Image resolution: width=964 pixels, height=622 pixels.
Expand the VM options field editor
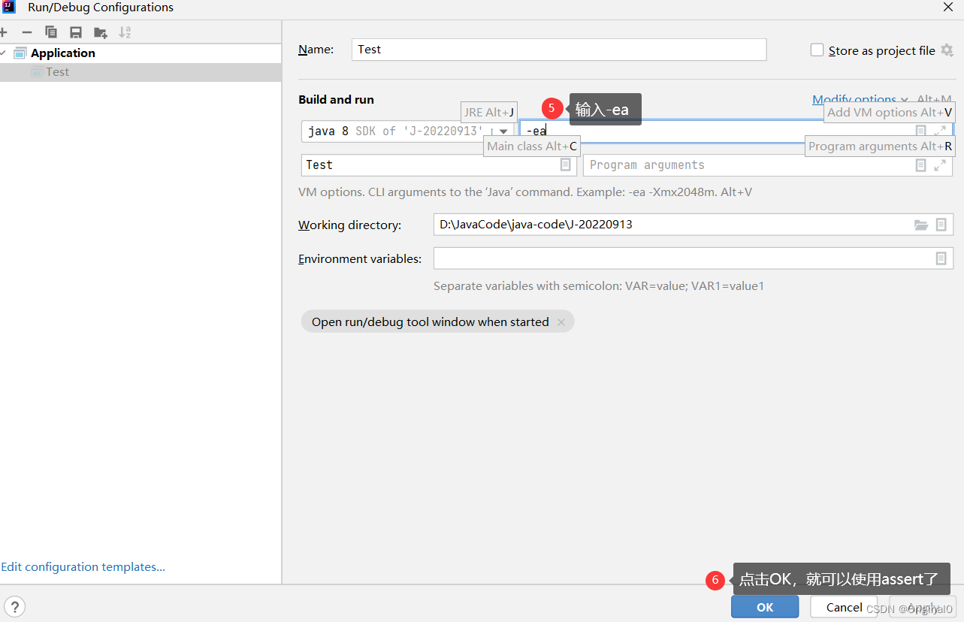(x=940, y=131)
